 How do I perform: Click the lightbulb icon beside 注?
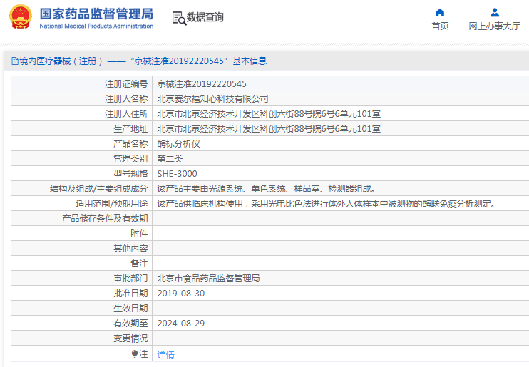tap(134, 354)
